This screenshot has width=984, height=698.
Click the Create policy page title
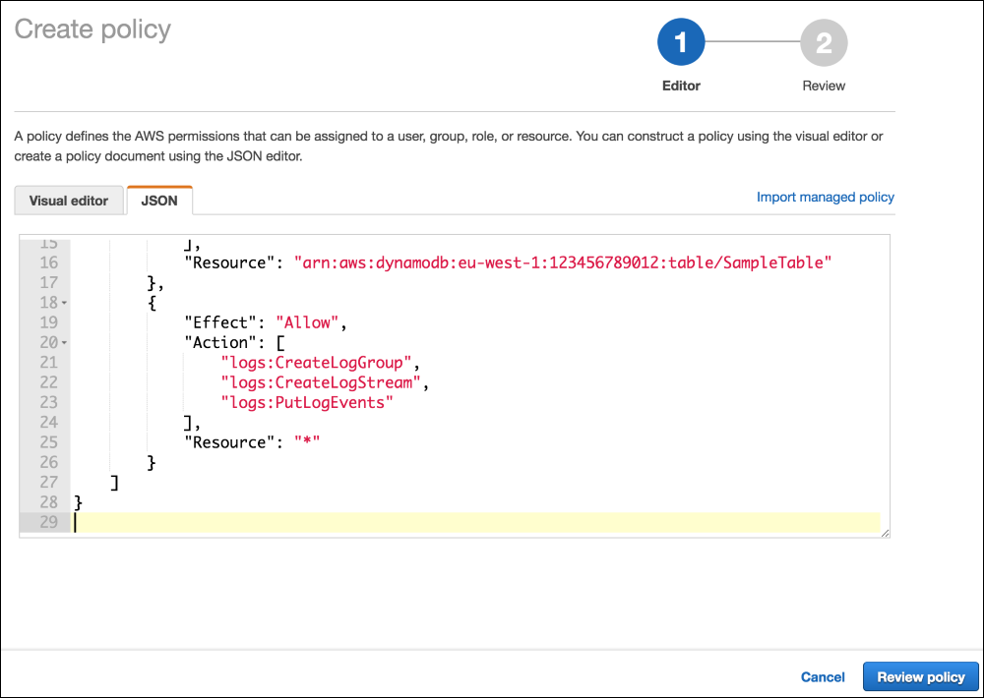point(92,29)
